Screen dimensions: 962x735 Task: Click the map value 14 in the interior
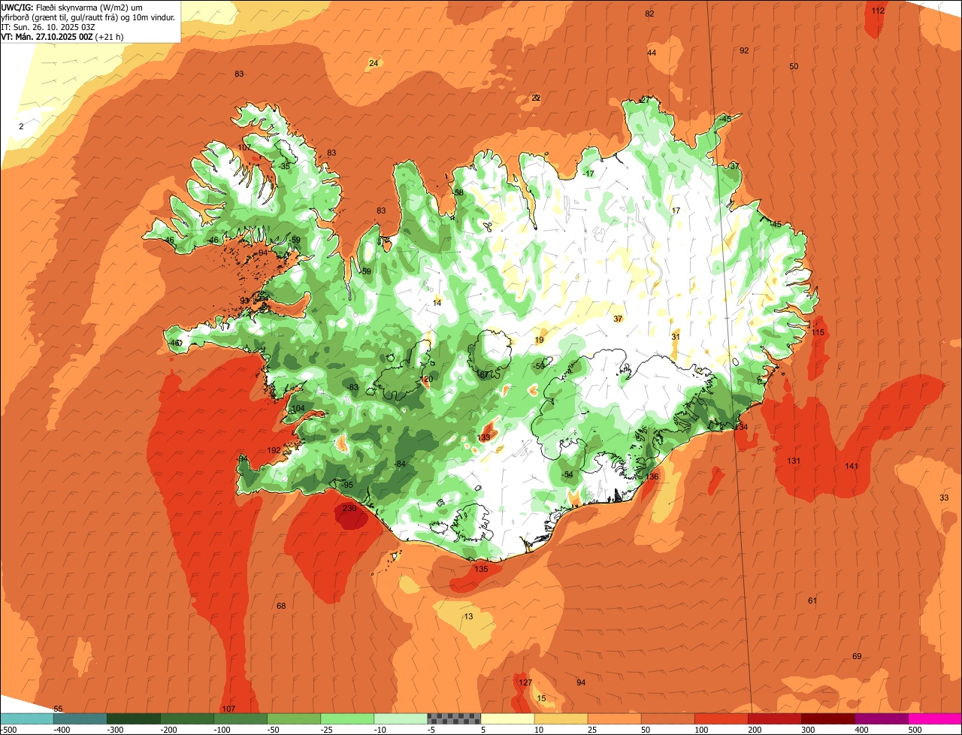coord(437,304)
